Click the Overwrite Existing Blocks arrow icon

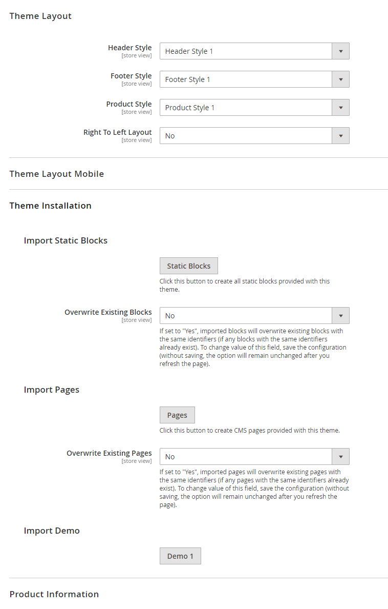pyautogui.click(x=340, y=316)
